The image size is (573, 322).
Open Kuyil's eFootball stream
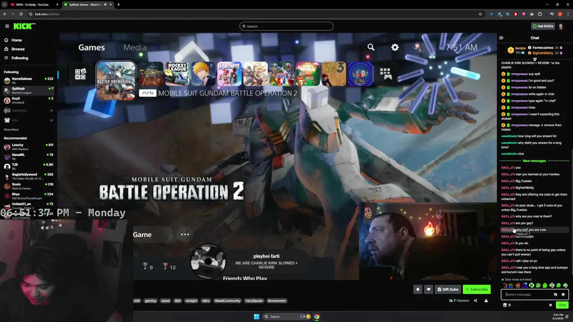click(x=29, y=100)
